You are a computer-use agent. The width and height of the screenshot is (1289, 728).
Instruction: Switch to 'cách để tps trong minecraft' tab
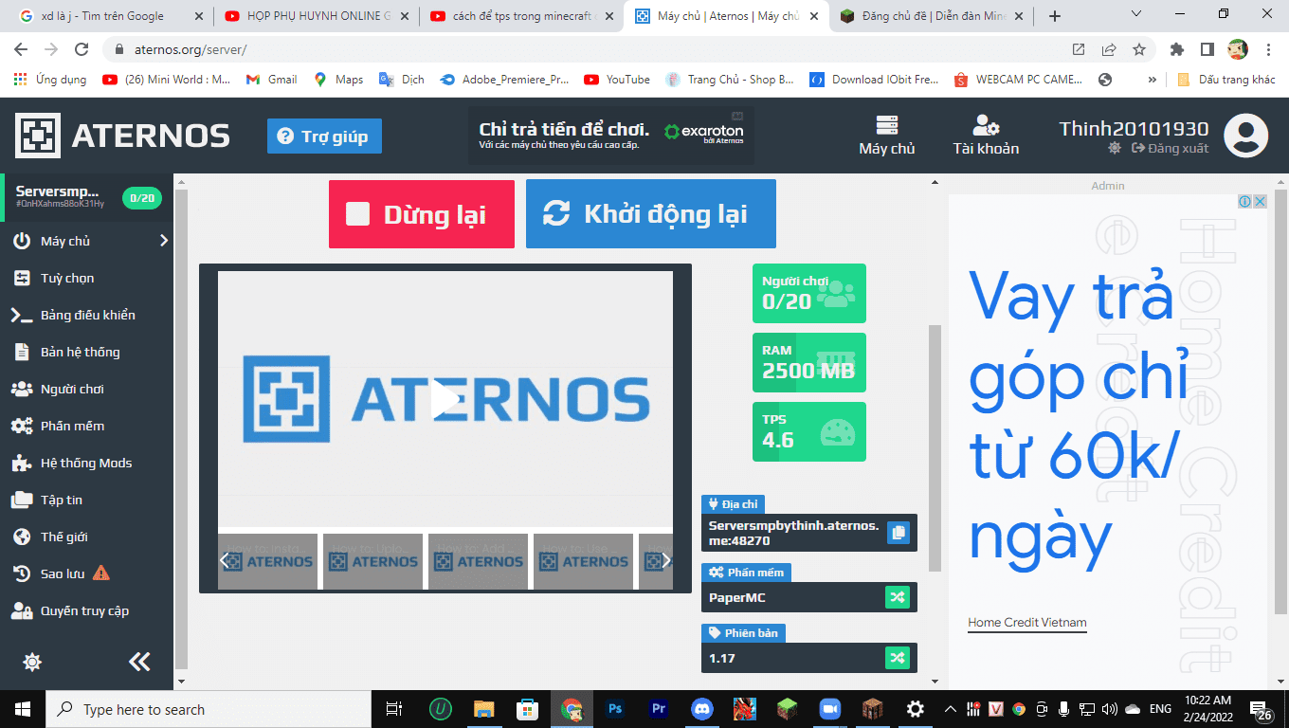click(522, 16)
